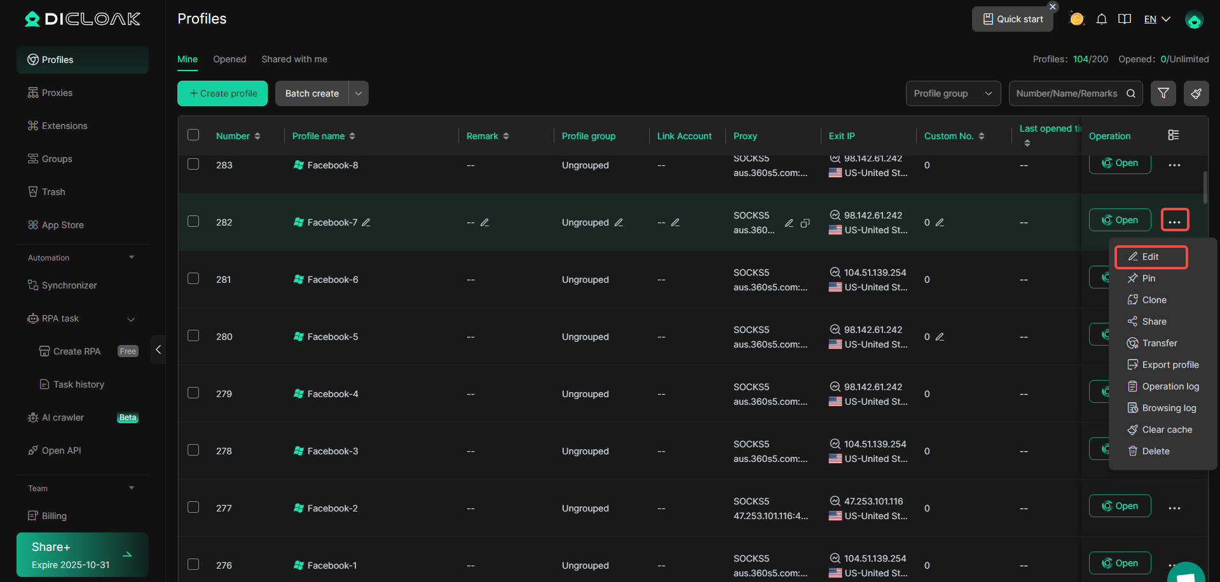Click the copy proxy icon on Facebook-7 row

coord(805,223)
